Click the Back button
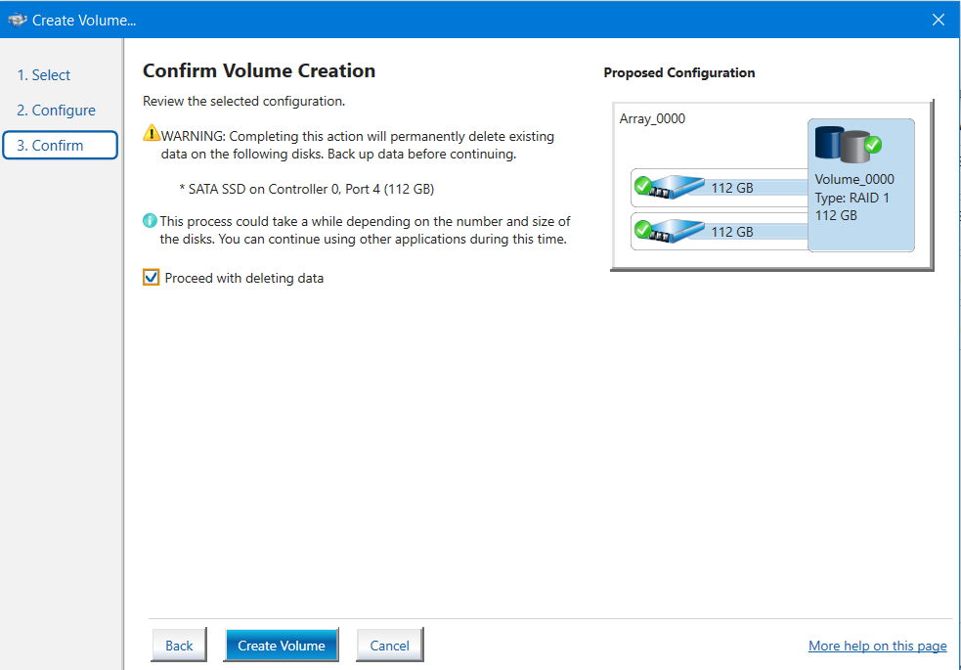961x670 pixels. [179, 645]
